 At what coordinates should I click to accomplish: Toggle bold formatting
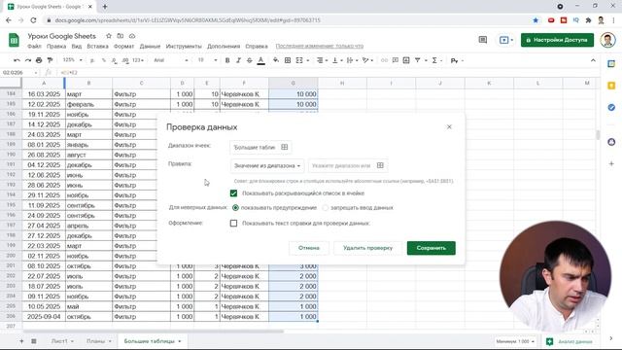tap(227, 60)
